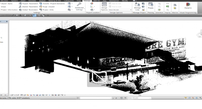Open the Modify tab
Screen dimensions: 202x109
pos(125,1)
